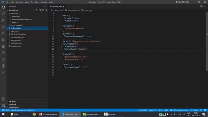Click feedback icon in status bar
Screen dimensions: 208x117
[201, 110]
